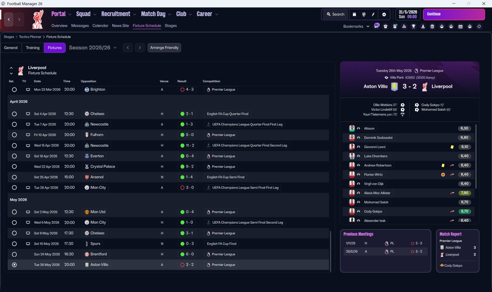Viewport: 492px width, 292px height.
Task: Click the trophy icon bookmark shortcut
Action: point(414,27)
